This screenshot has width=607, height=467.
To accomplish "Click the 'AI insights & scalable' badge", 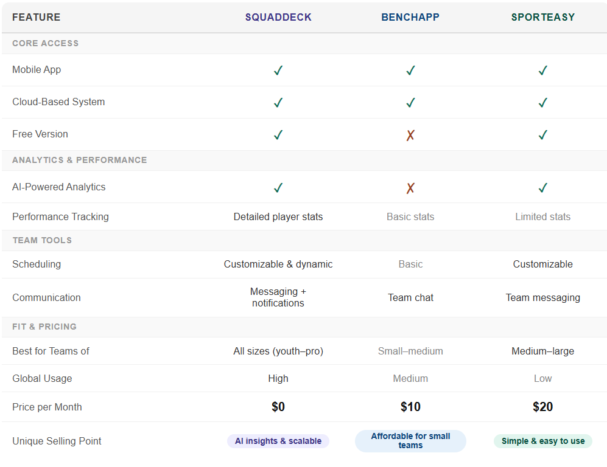I will 278,441.
